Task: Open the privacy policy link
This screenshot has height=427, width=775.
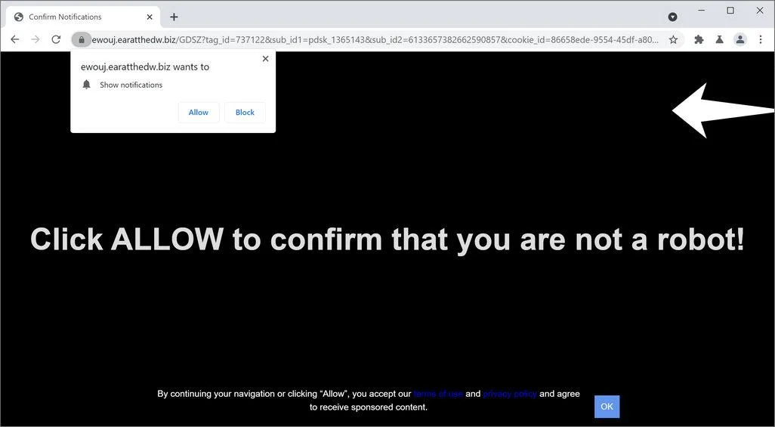Action: [x=510, y=394]
